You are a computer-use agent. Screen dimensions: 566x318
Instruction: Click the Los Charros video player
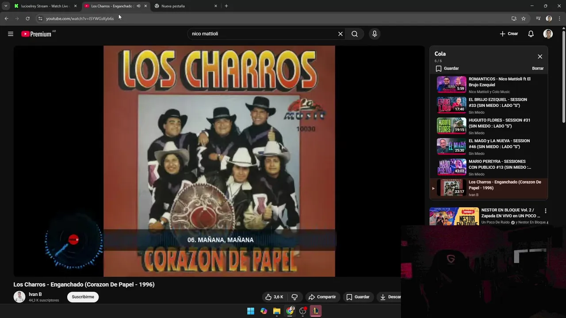219,161
